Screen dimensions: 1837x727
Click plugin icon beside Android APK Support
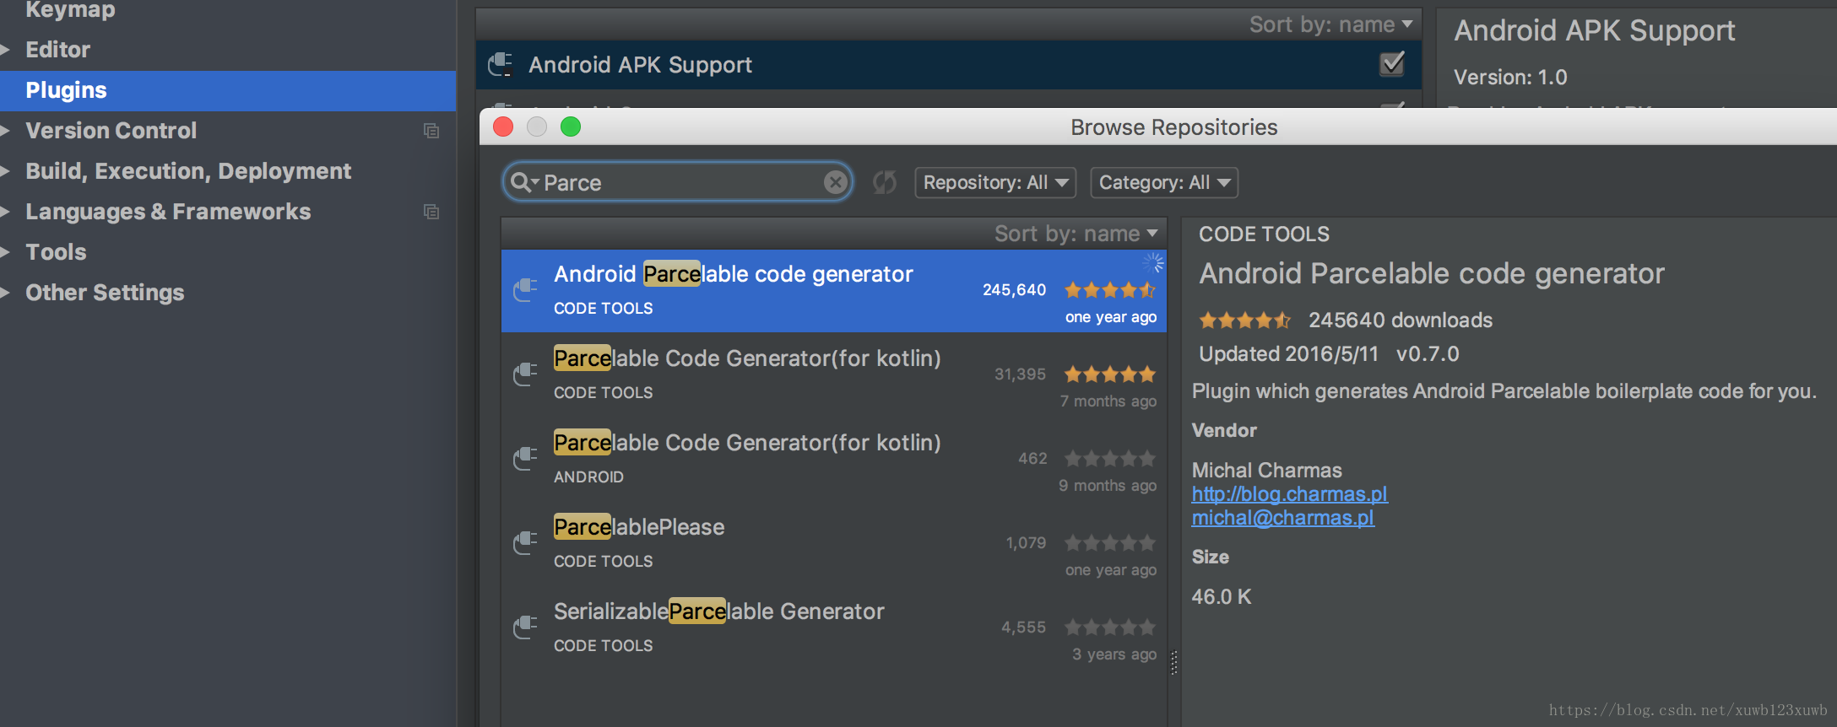coord(500,64)
